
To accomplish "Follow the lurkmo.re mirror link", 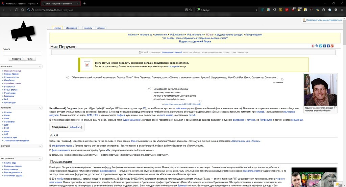I will point(132,35).
